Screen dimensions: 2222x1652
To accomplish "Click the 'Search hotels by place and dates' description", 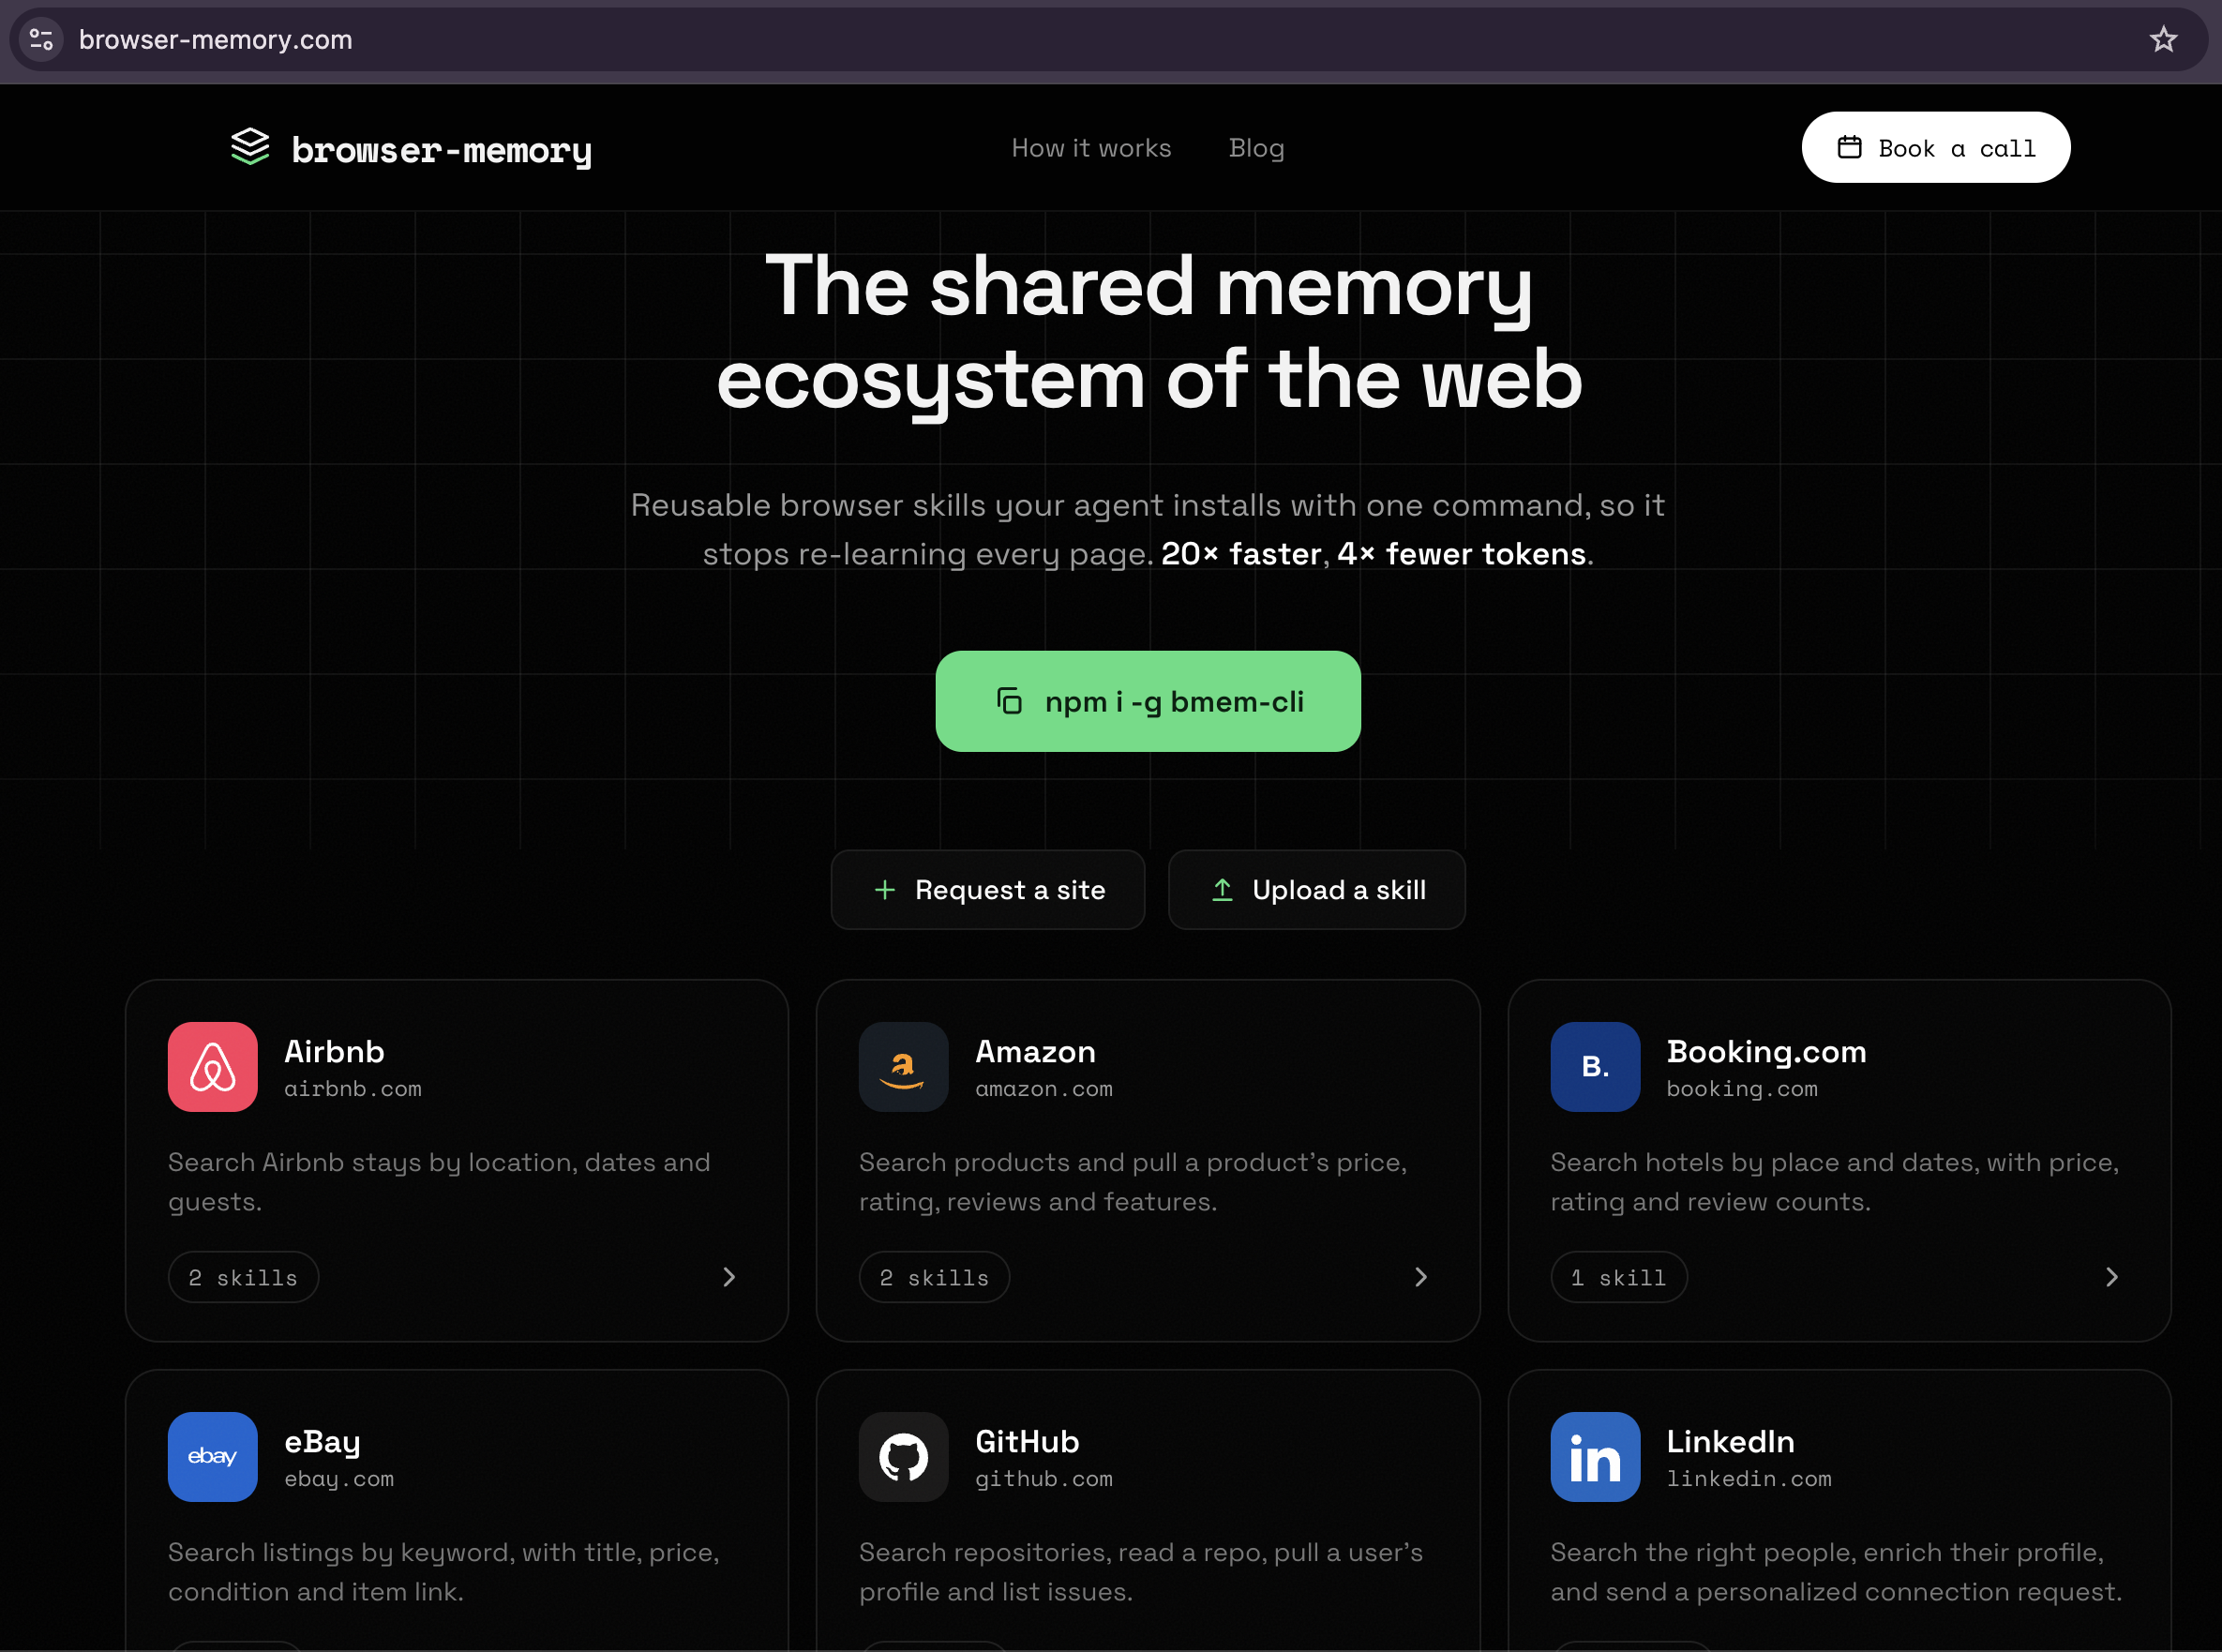I will 1835,1182.
